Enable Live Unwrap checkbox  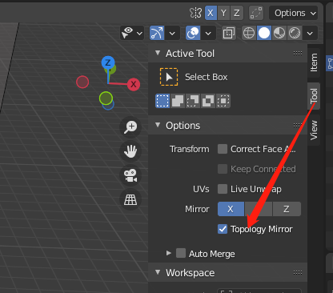(x=223, y=189)
